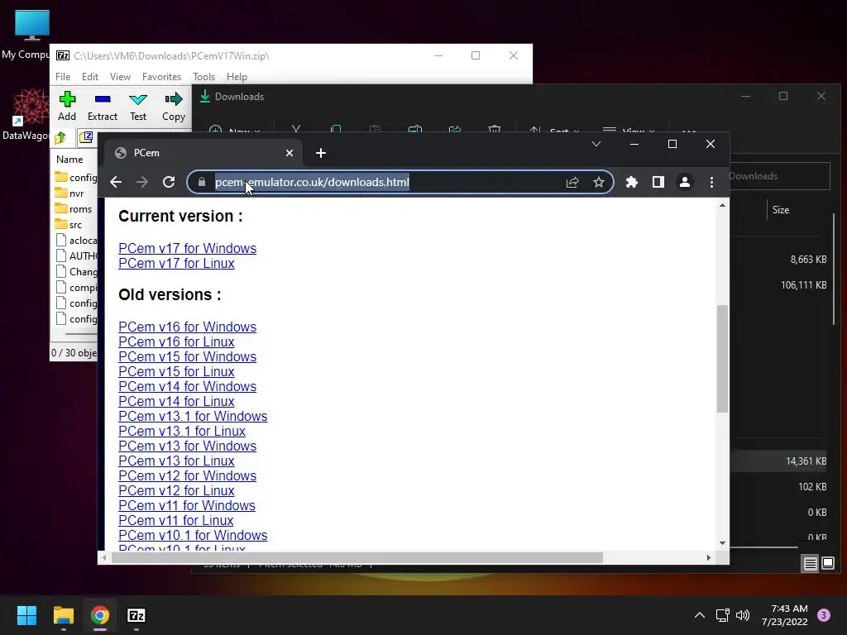Open network status tray icon
The height and width of the screenshot is (635, 847).
pos(722,615)
